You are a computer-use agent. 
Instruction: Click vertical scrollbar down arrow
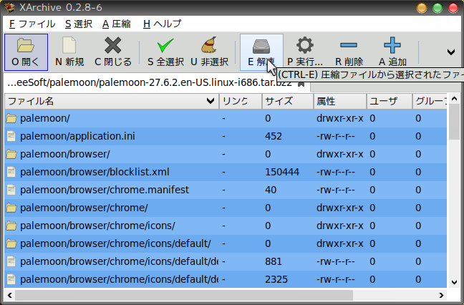pos(454,282)
